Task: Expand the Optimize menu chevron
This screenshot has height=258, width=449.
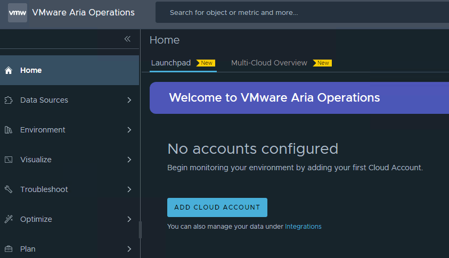Action: click(x=129, y=219)
